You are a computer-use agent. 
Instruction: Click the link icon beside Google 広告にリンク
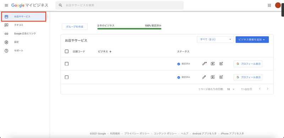(x=6, y=33)
